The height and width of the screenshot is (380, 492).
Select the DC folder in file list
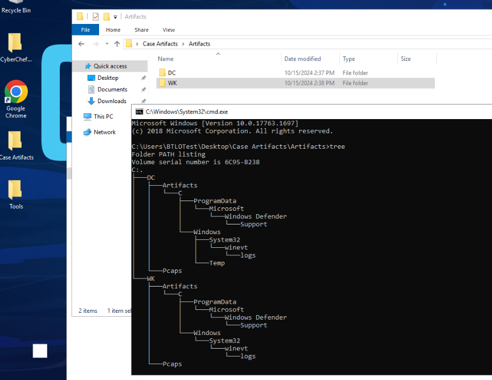click(x=171, y=73)
